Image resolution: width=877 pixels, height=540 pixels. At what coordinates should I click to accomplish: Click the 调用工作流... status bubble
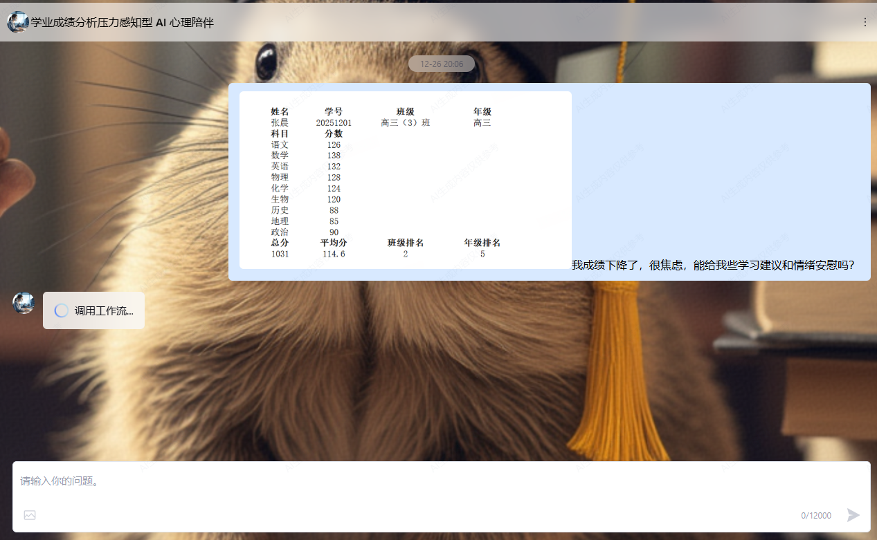(x=94, y=310)
